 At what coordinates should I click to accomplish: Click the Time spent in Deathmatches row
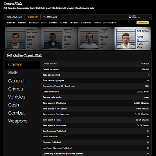[96, 114]
